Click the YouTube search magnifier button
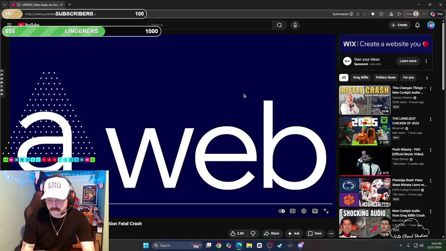The height and width of the screenshot is (251, 446). coord(279,25)
